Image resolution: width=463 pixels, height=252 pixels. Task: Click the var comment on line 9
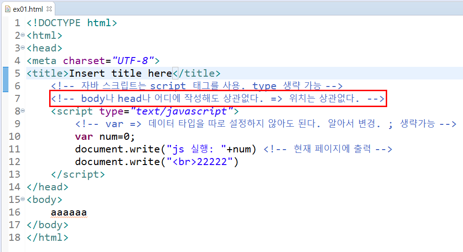pyautogui.click(x=266, y=124)
